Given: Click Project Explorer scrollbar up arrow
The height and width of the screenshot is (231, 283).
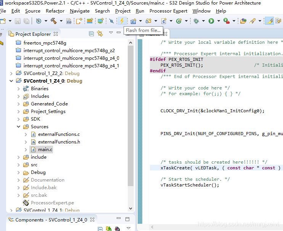Looking at the screenshot, I should [x=130, y=43].
